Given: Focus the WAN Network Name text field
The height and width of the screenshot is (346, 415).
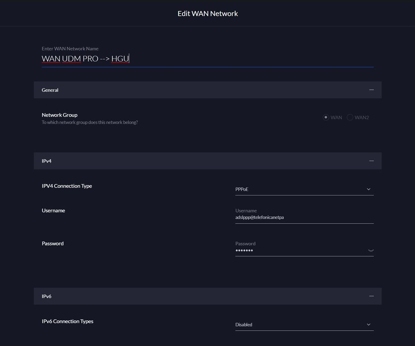Looking at the screenshot, I should pos(208,59).
